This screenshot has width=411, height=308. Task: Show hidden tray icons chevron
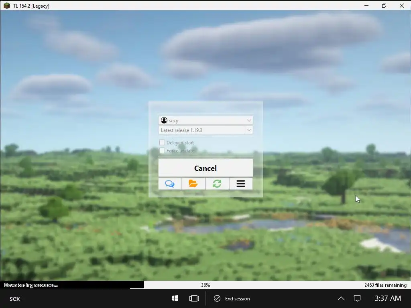click(341, 298)
